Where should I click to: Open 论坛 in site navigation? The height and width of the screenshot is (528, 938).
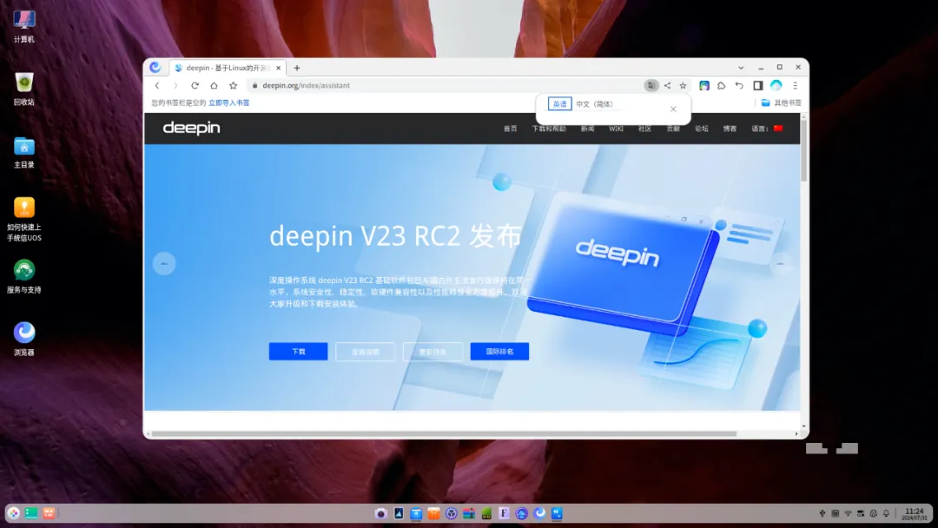[702, 129]
